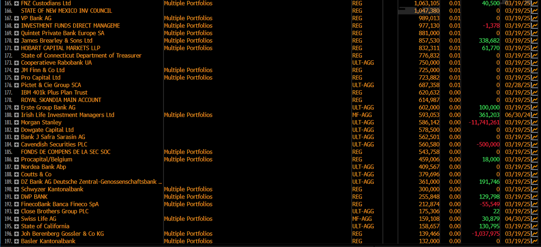Click ULT-AGG source in Coutts & Co row

(x=363, y=174)
